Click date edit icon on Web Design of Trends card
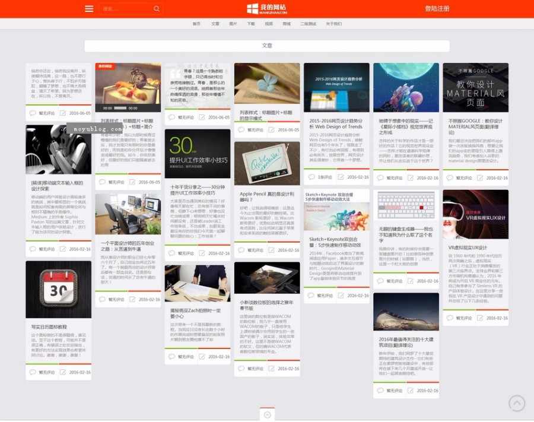The image size is (534, 422). [x=341, y=177]
